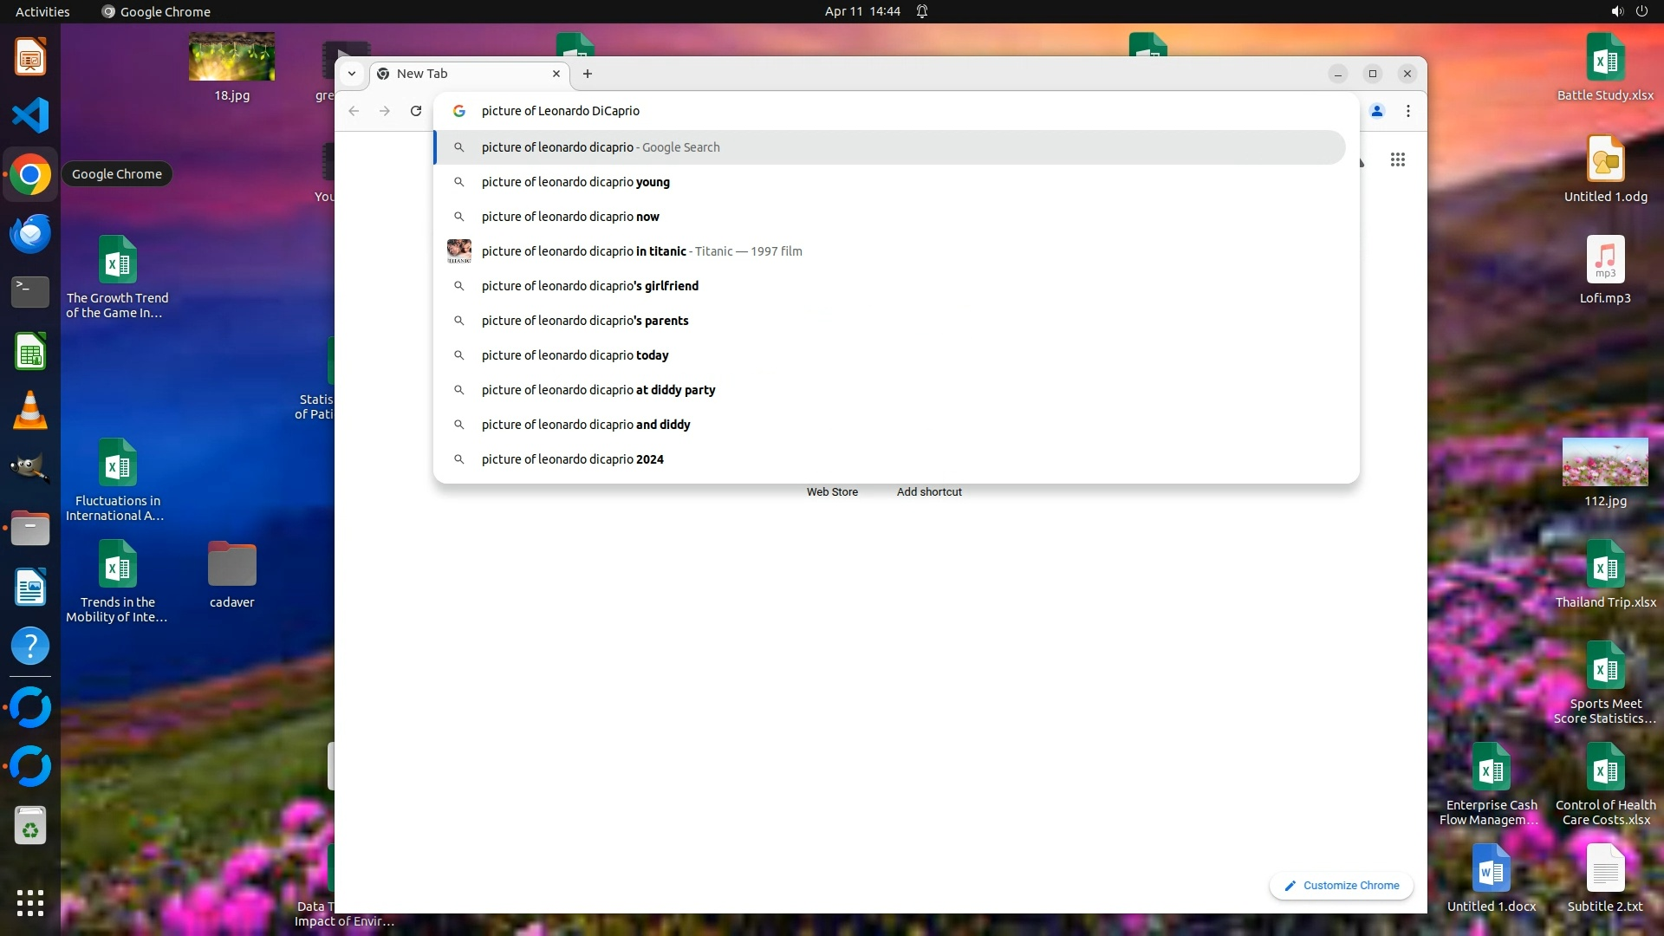Open Visual Studio Code from the dock

click(x=30, y=115)
